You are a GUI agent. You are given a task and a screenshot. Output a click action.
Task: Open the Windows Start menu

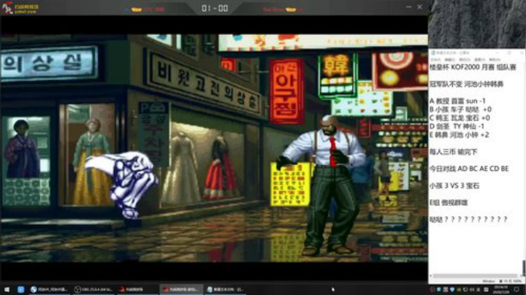(7, 289)
